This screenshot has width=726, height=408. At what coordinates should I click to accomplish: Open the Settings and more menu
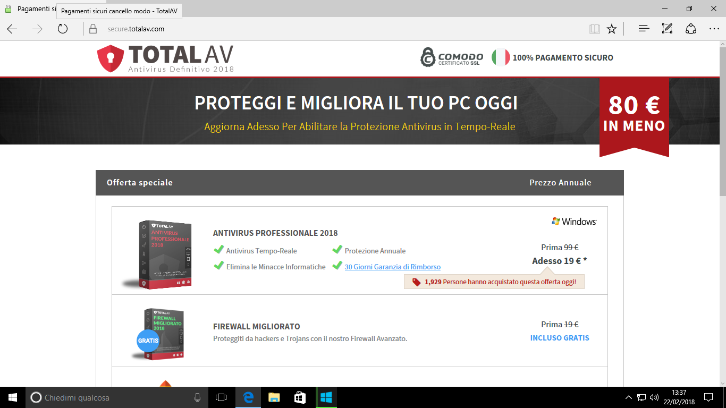coord(714,29)
